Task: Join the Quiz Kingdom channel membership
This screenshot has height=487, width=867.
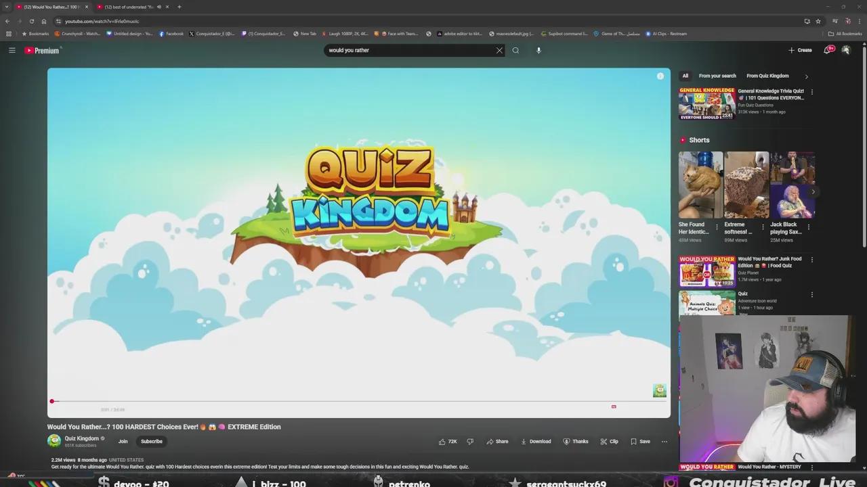Action: (x=123, y=442)
